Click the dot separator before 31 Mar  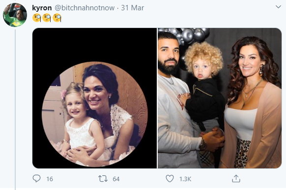click(x=118, y=8)
